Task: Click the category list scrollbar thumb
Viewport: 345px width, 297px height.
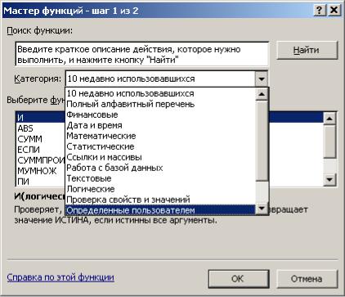Action: 262,141
